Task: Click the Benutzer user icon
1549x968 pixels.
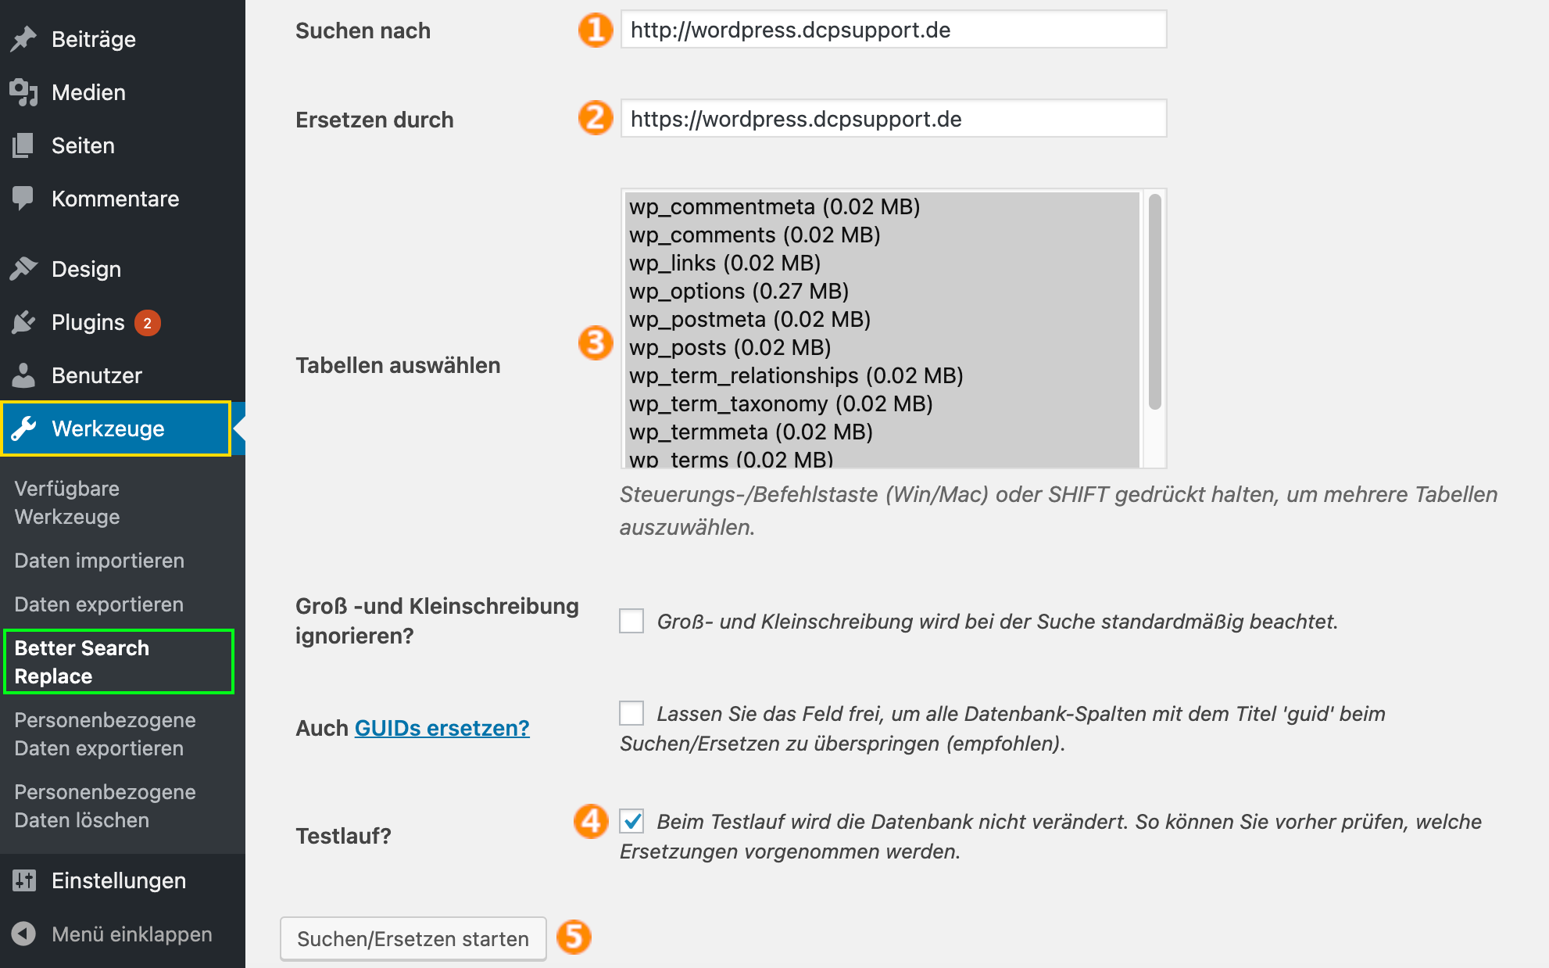Action: [x=24, y=375]
